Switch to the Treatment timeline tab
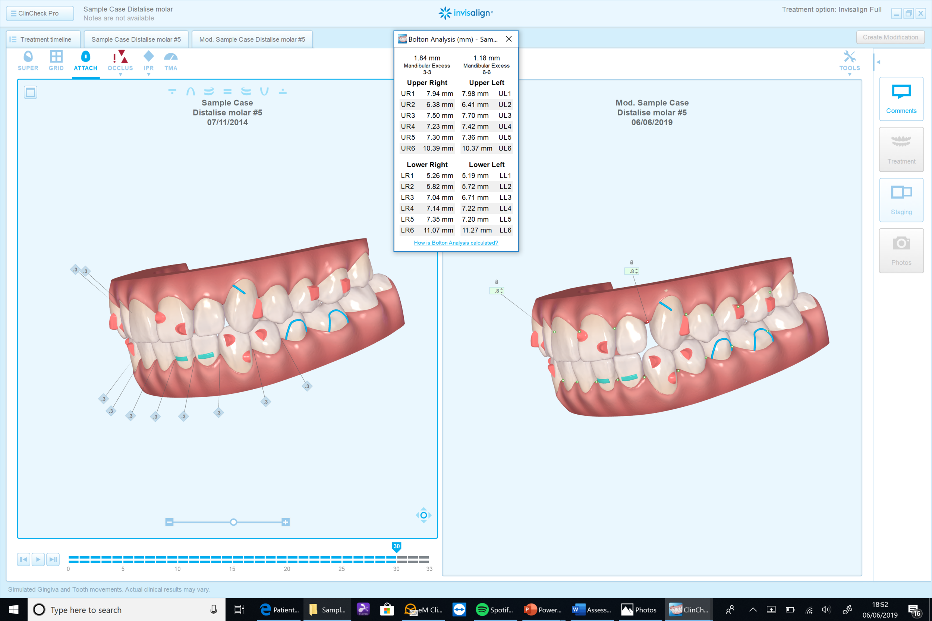The height and width of the screenshot is (621, 932). (x=43, y=39)
